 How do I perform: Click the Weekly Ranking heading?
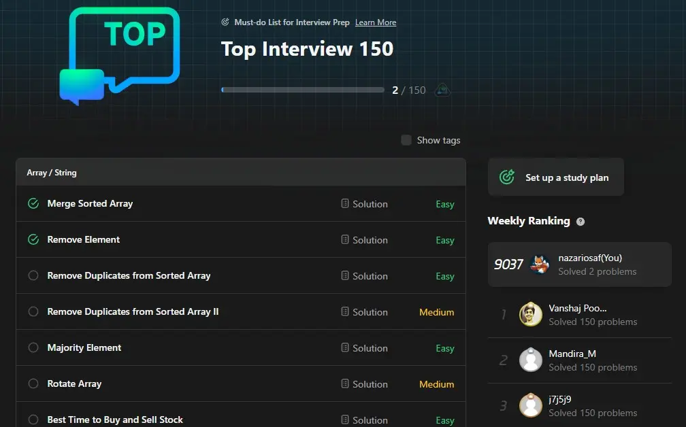tap(529, 221)
